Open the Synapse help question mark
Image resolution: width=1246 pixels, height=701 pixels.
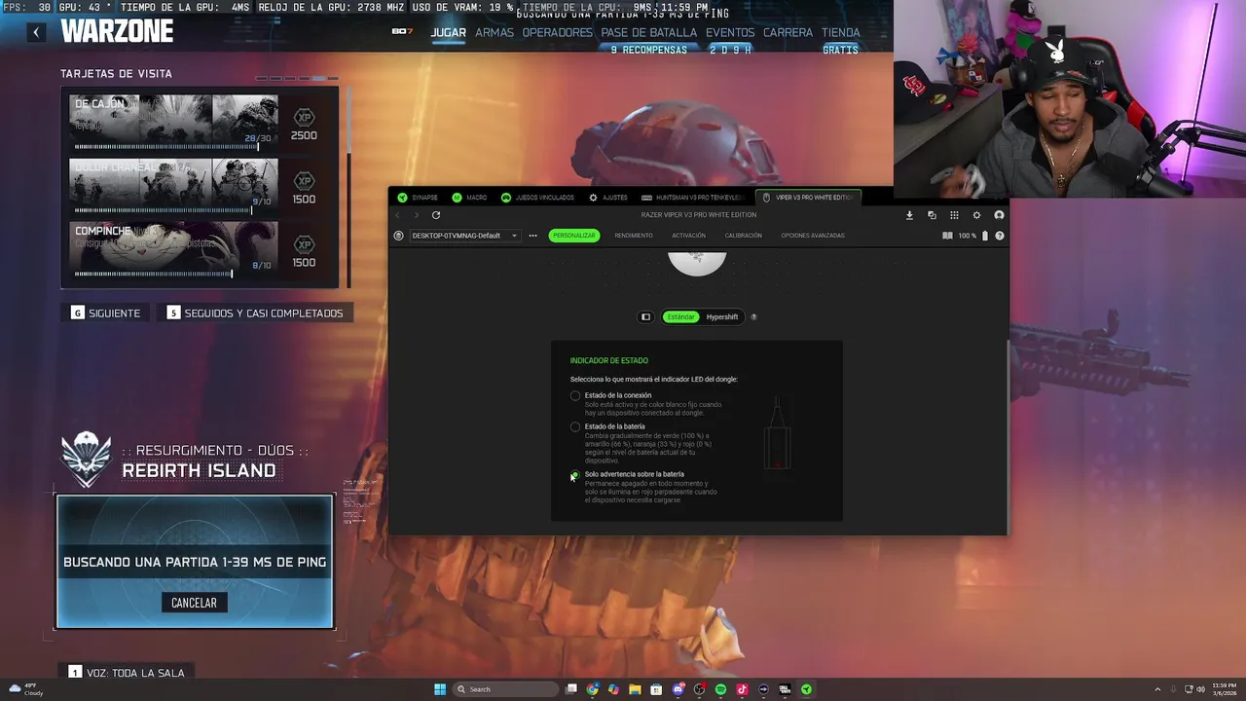1000,236
